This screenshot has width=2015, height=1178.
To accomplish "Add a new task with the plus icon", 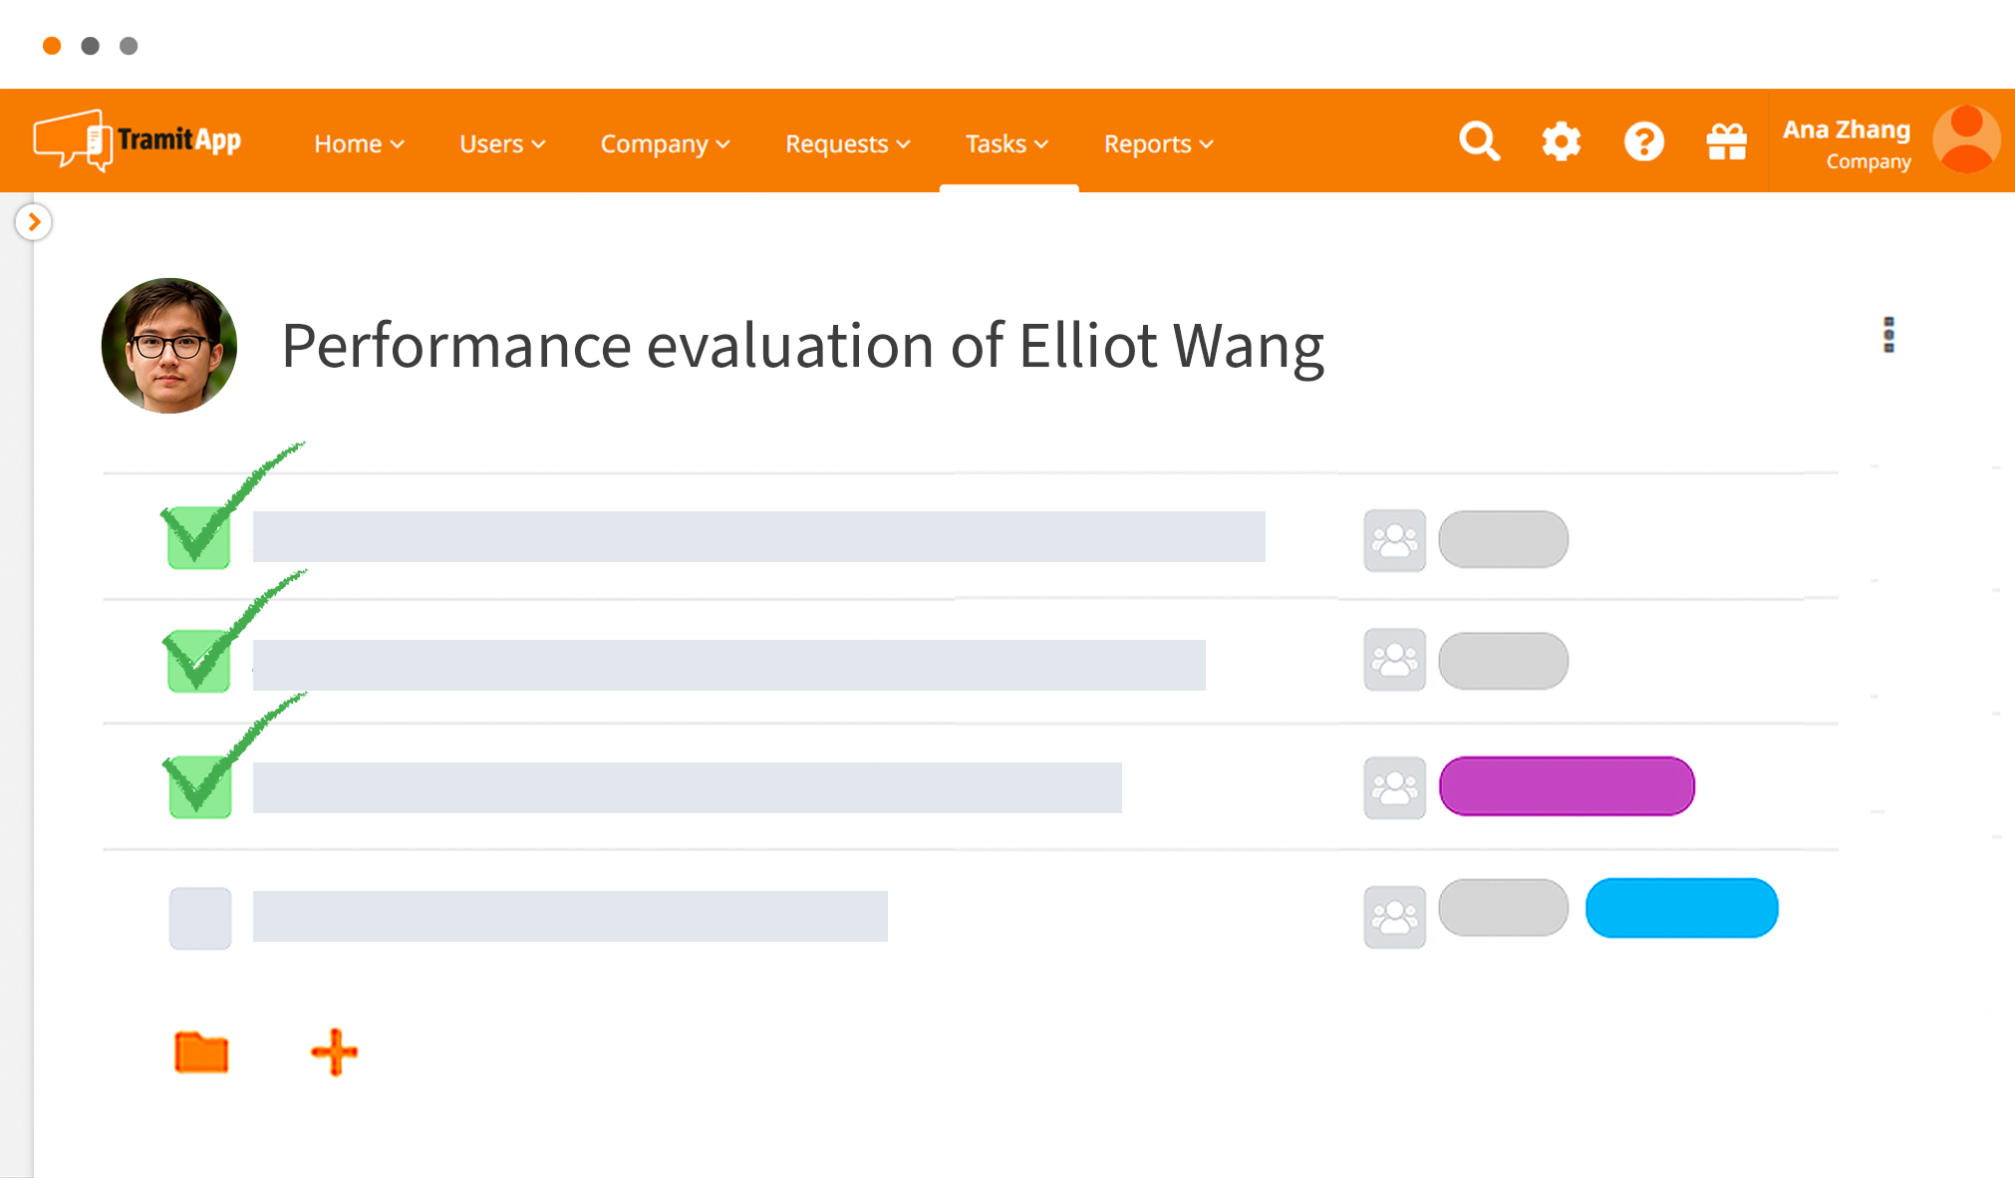I will pyautogui.click(x=335, y=1052).
